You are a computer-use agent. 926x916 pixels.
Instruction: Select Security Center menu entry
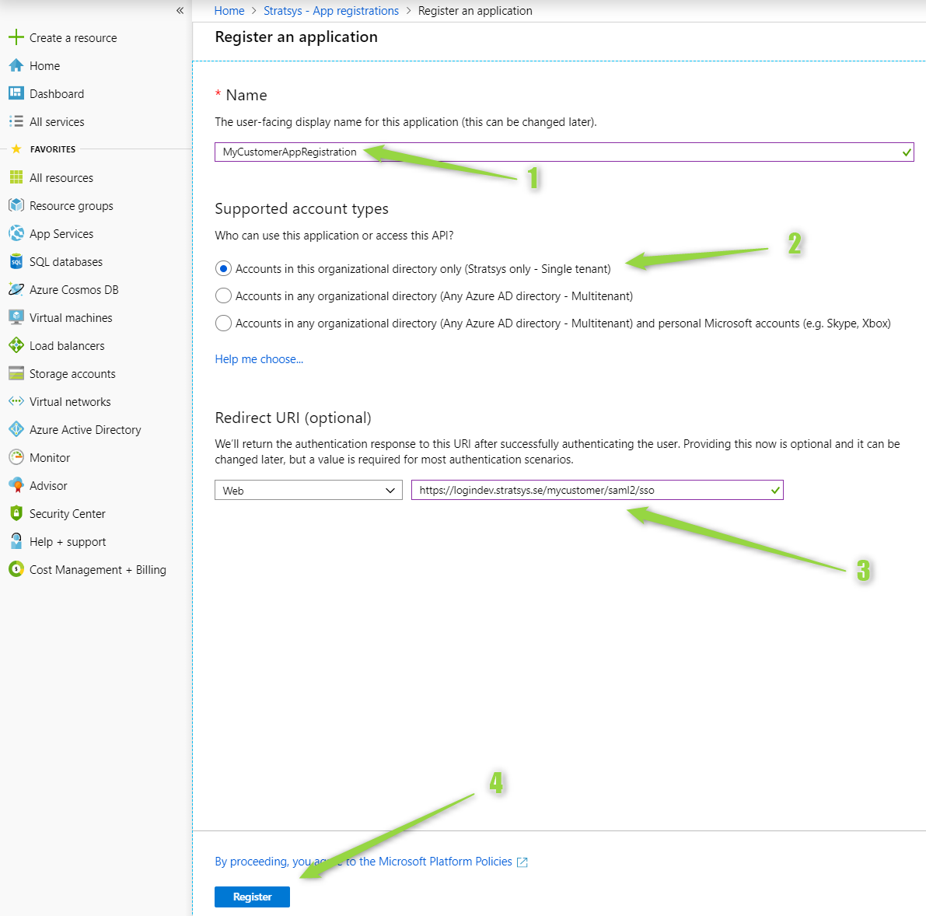pyautogui.click(x=68, y=514)
